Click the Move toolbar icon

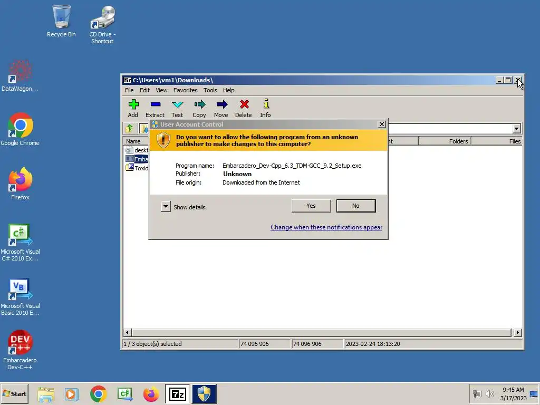(221, 108)
